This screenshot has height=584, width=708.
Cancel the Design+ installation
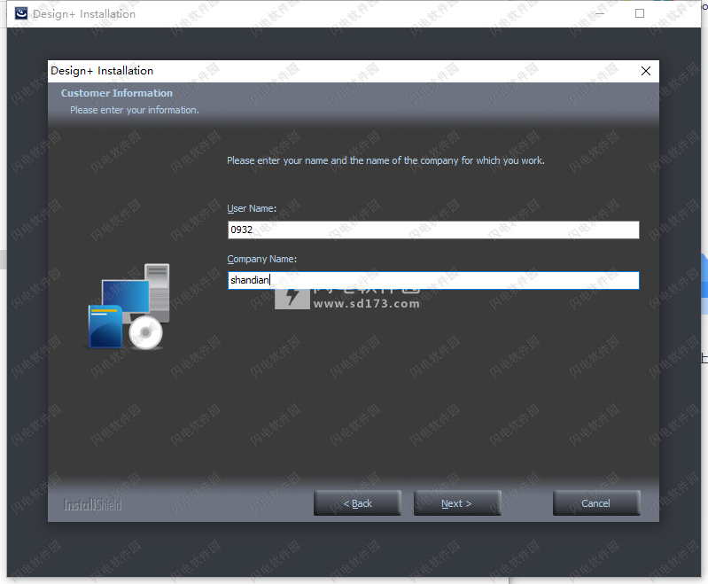coord(596,503)
